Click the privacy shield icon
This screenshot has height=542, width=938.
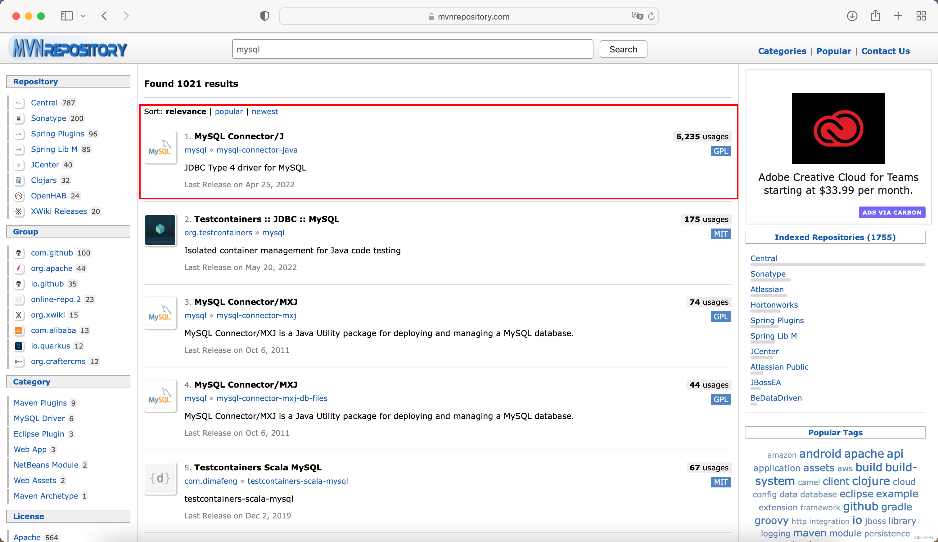(x=264, y=16)
